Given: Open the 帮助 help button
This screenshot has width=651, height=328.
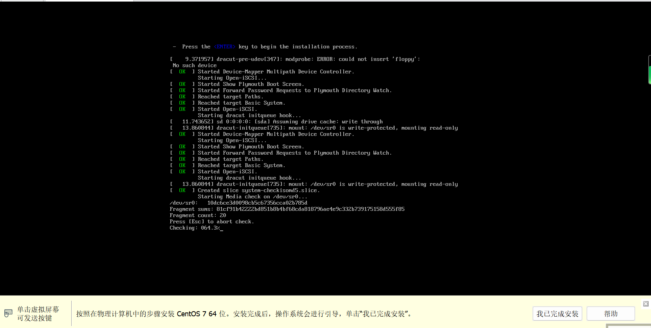Looking at the screenshot, I should point(611,314).
